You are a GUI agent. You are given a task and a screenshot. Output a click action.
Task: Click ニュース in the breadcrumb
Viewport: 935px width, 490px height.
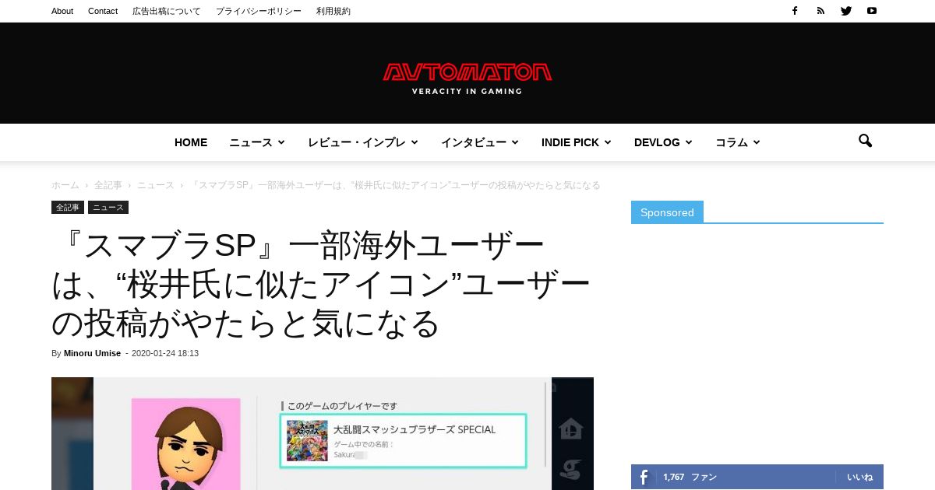click(x=156, y=185)
